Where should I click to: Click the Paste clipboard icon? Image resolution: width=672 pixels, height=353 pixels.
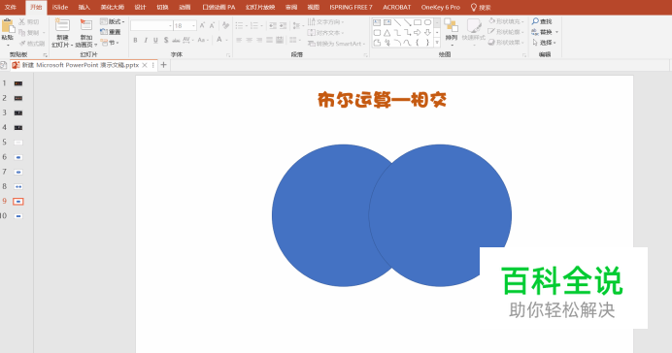pos(8,25)
